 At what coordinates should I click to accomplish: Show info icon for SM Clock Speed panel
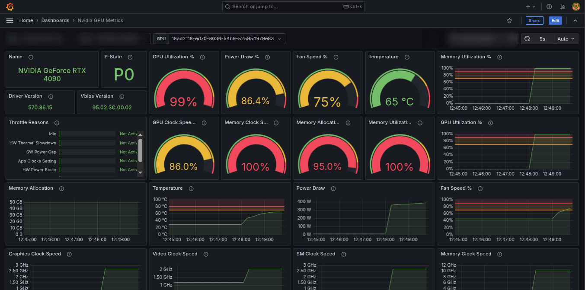(344, 254)
